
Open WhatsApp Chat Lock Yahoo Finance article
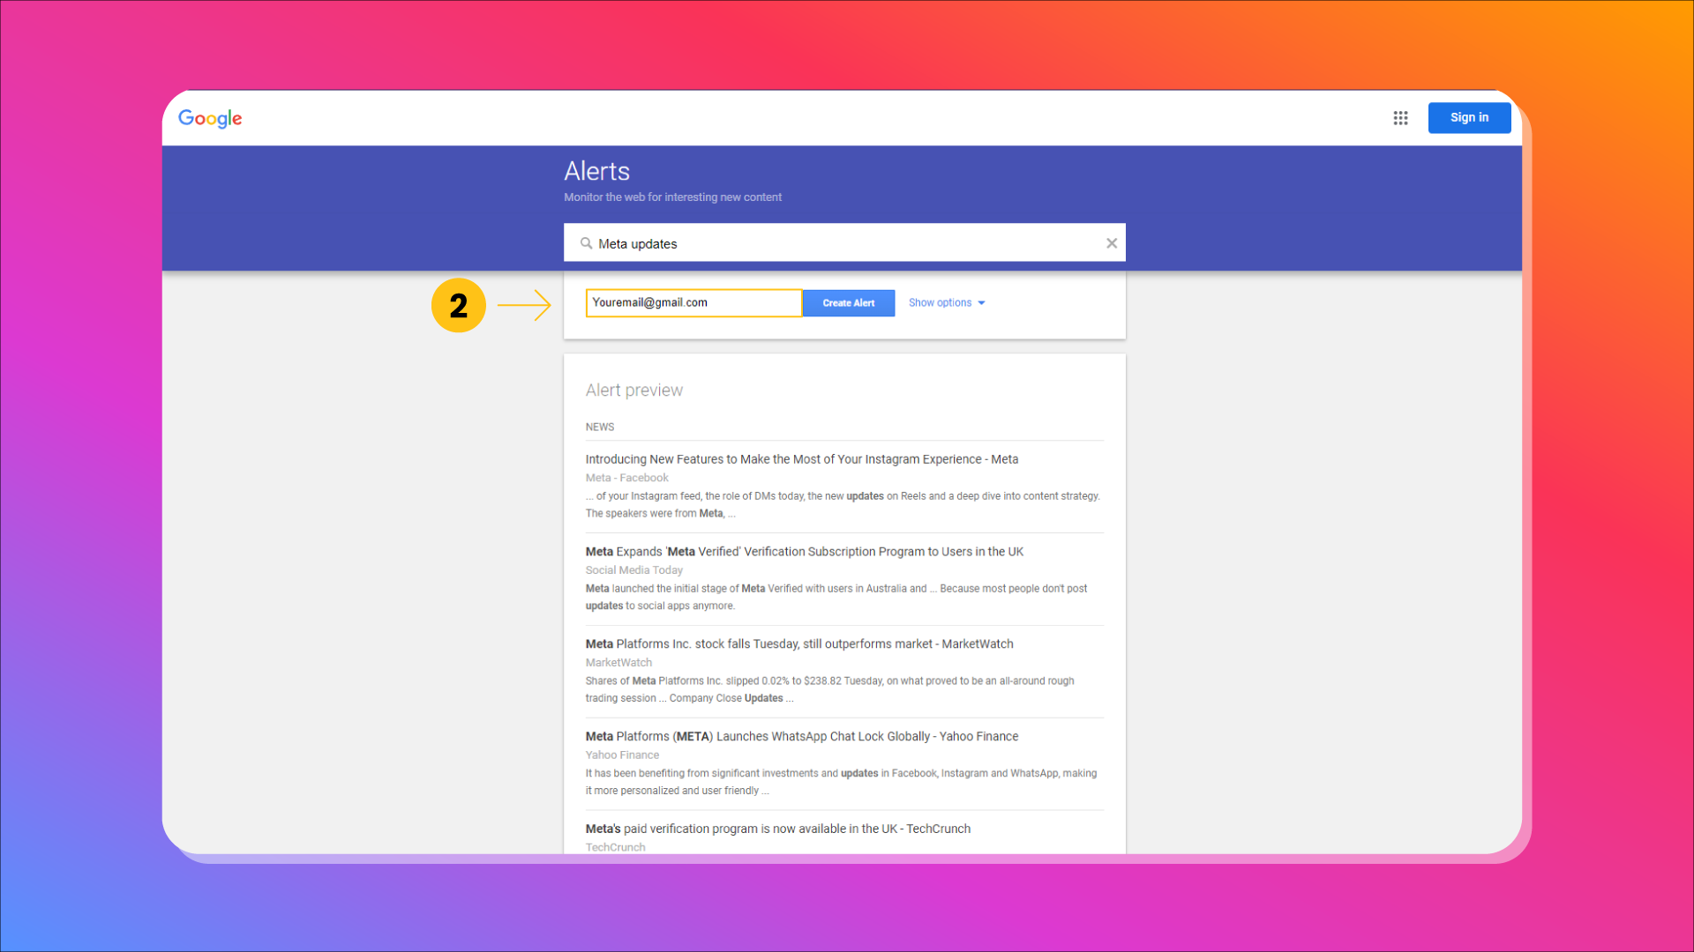[x=801, y=737]
